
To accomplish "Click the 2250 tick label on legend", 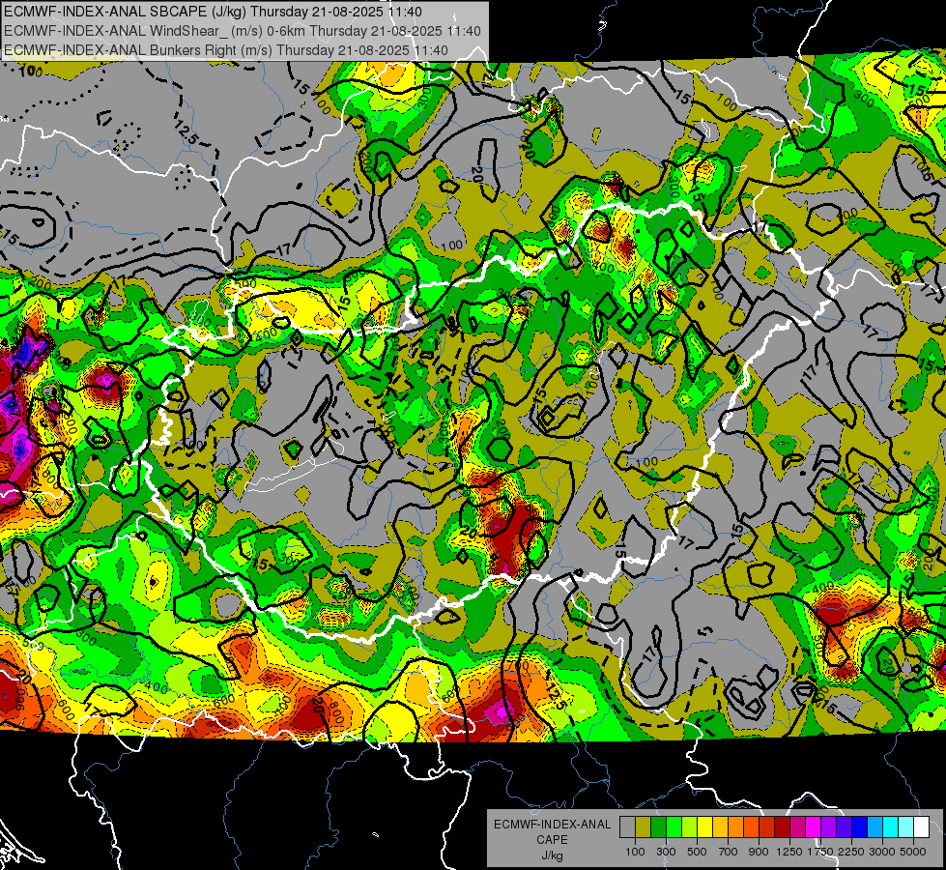I will pos(851,852).
